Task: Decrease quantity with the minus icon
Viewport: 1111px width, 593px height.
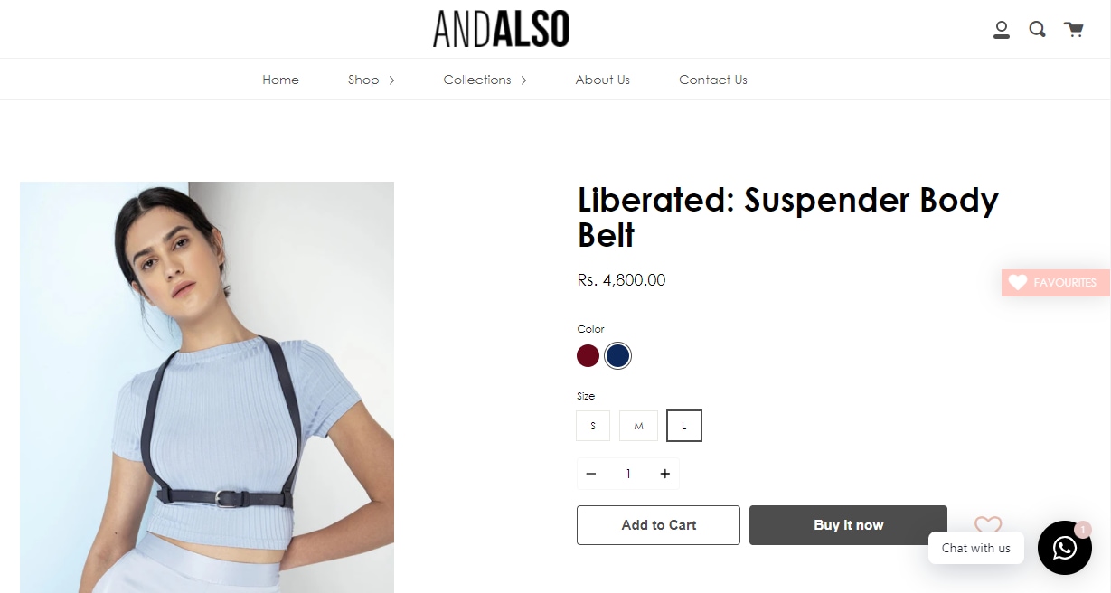Action: pyautogui.click(x=591, y=474)
